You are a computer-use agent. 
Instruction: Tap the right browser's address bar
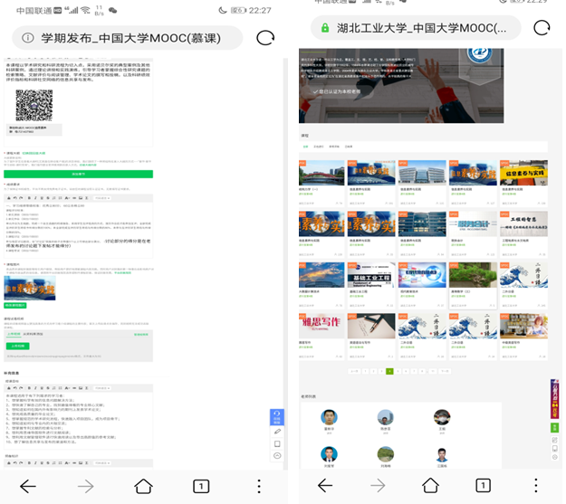[416, 28]
